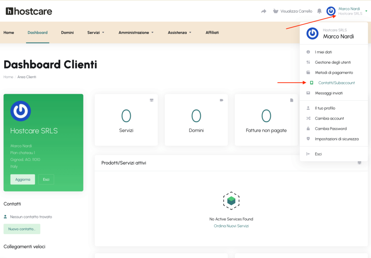Image resolution: width=371 pixels, height=258 pixels.
Task: Select Gestione degli utenti menu entry
Action: coord(334,62)
